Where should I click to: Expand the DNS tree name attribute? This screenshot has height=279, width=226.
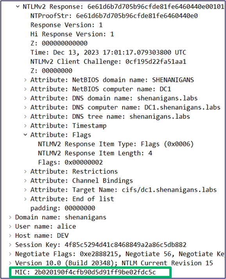(x=25, y=117)
